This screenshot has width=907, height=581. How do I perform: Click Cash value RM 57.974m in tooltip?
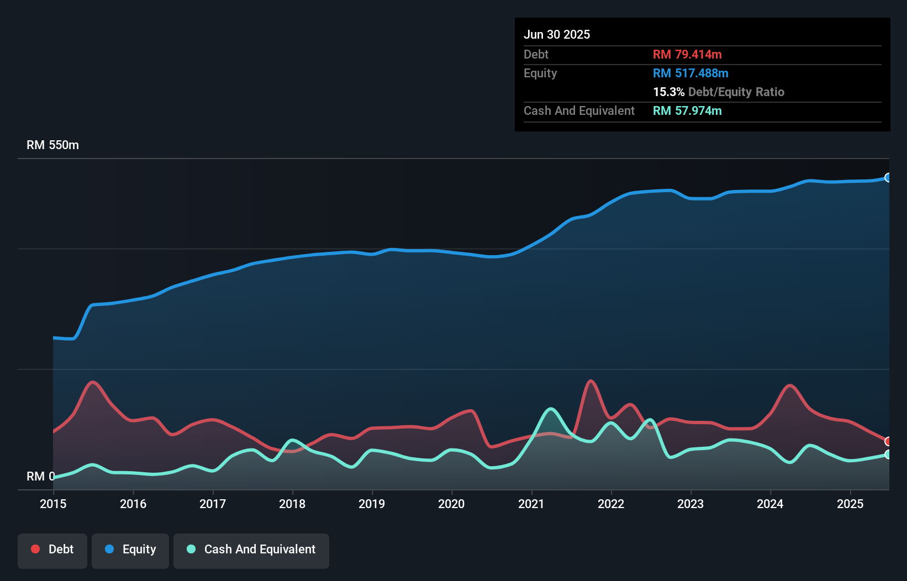[x=687, y=111]
